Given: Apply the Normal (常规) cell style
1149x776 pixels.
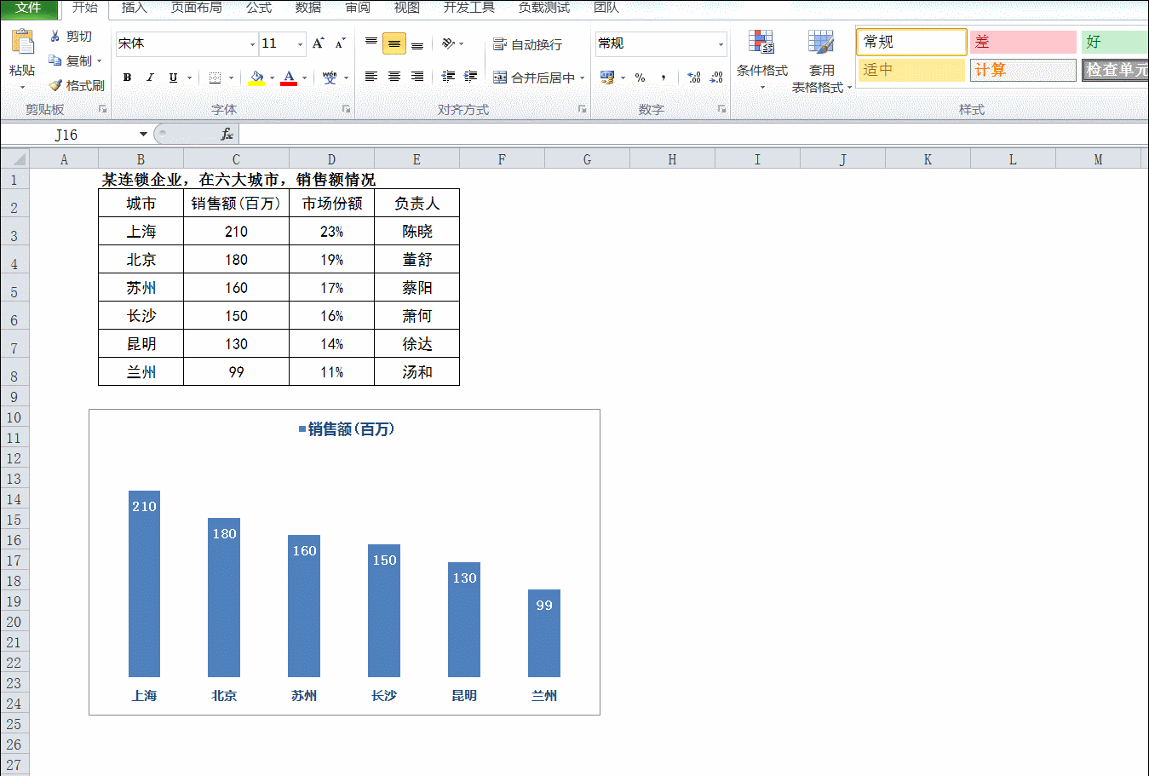Looking at the screenshot, I should point(911,42).
